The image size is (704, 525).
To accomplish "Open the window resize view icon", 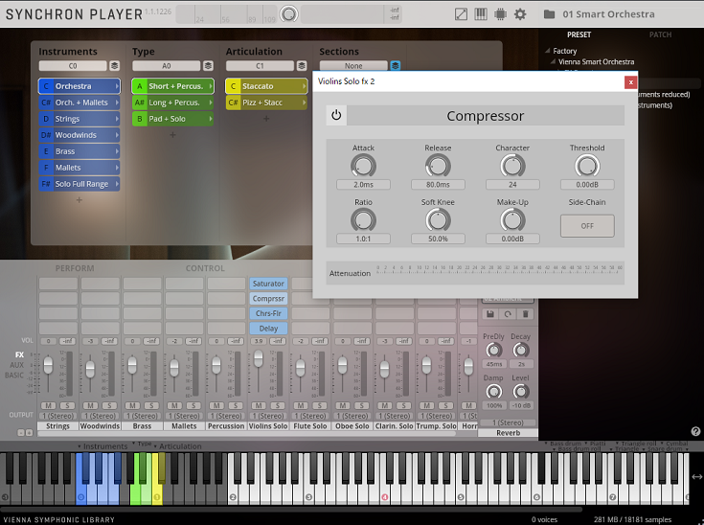I will coord(461,14).
